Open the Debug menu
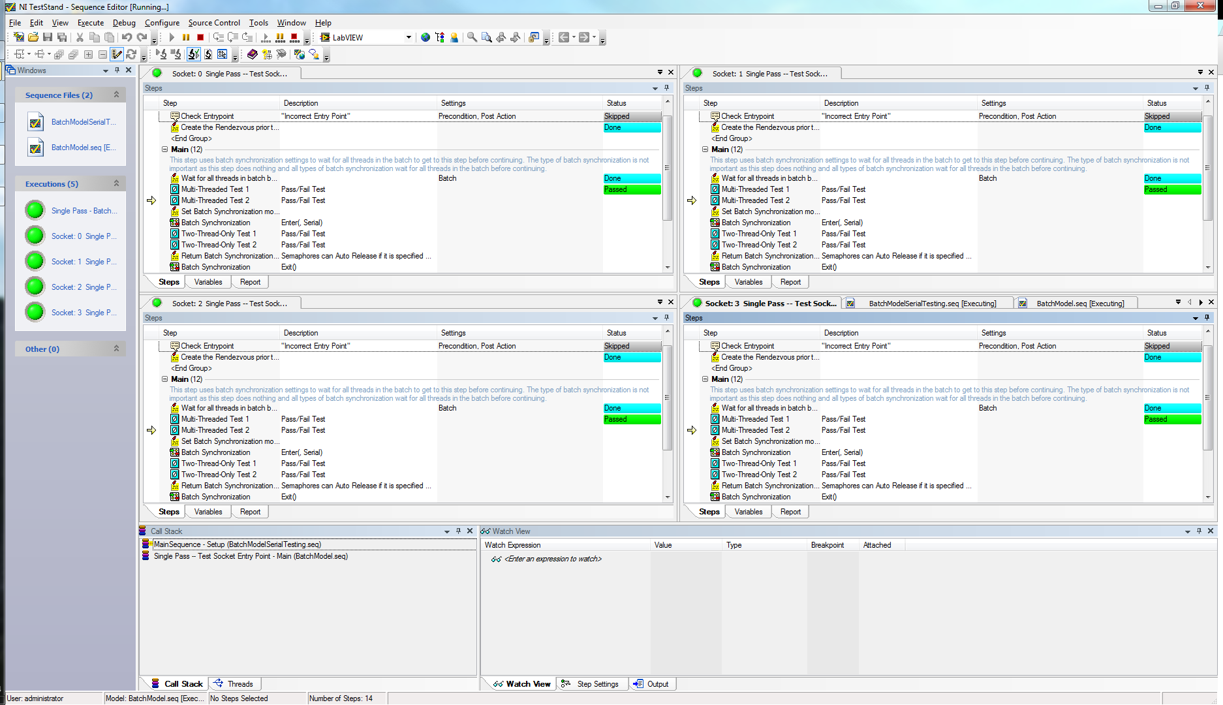1223x705 pixels. pyautogui.click(x=124, y=22)
